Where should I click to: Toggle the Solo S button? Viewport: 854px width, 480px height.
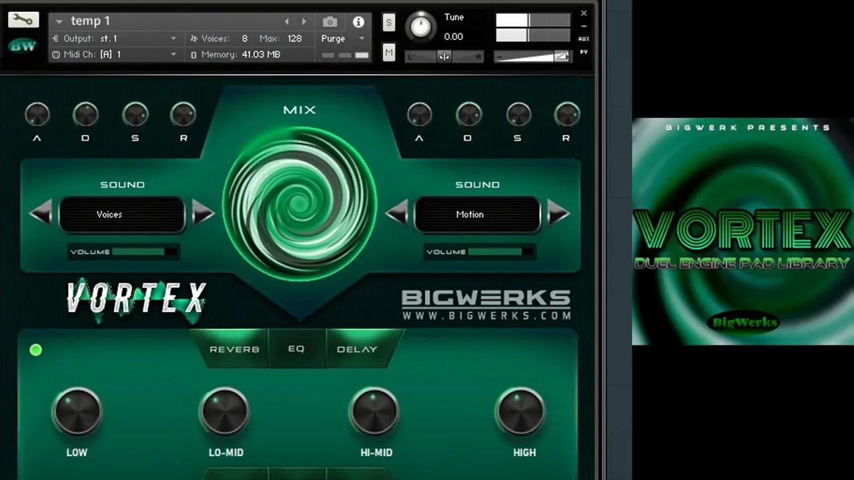(x=389, y=23)
